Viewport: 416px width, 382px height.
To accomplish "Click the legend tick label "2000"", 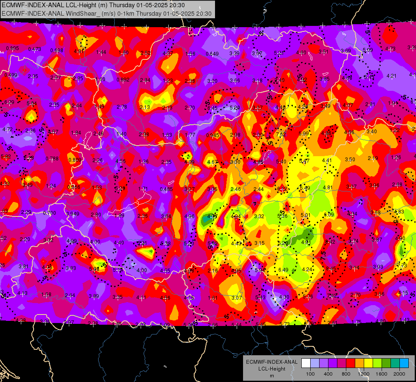I will click(399, 374).
